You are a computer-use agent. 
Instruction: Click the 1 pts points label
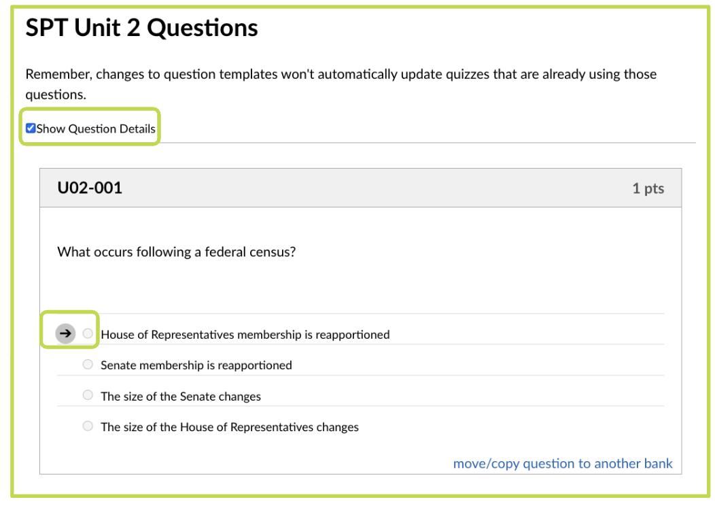pyautogui.click(x=648, y=188)
